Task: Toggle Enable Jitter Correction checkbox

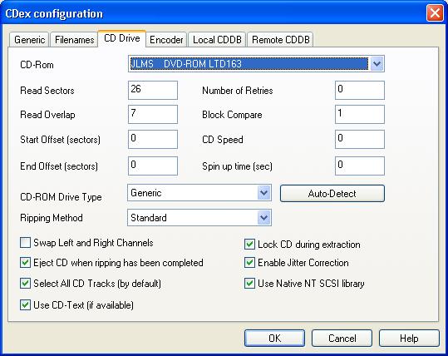Action: [x=249, y=263]
